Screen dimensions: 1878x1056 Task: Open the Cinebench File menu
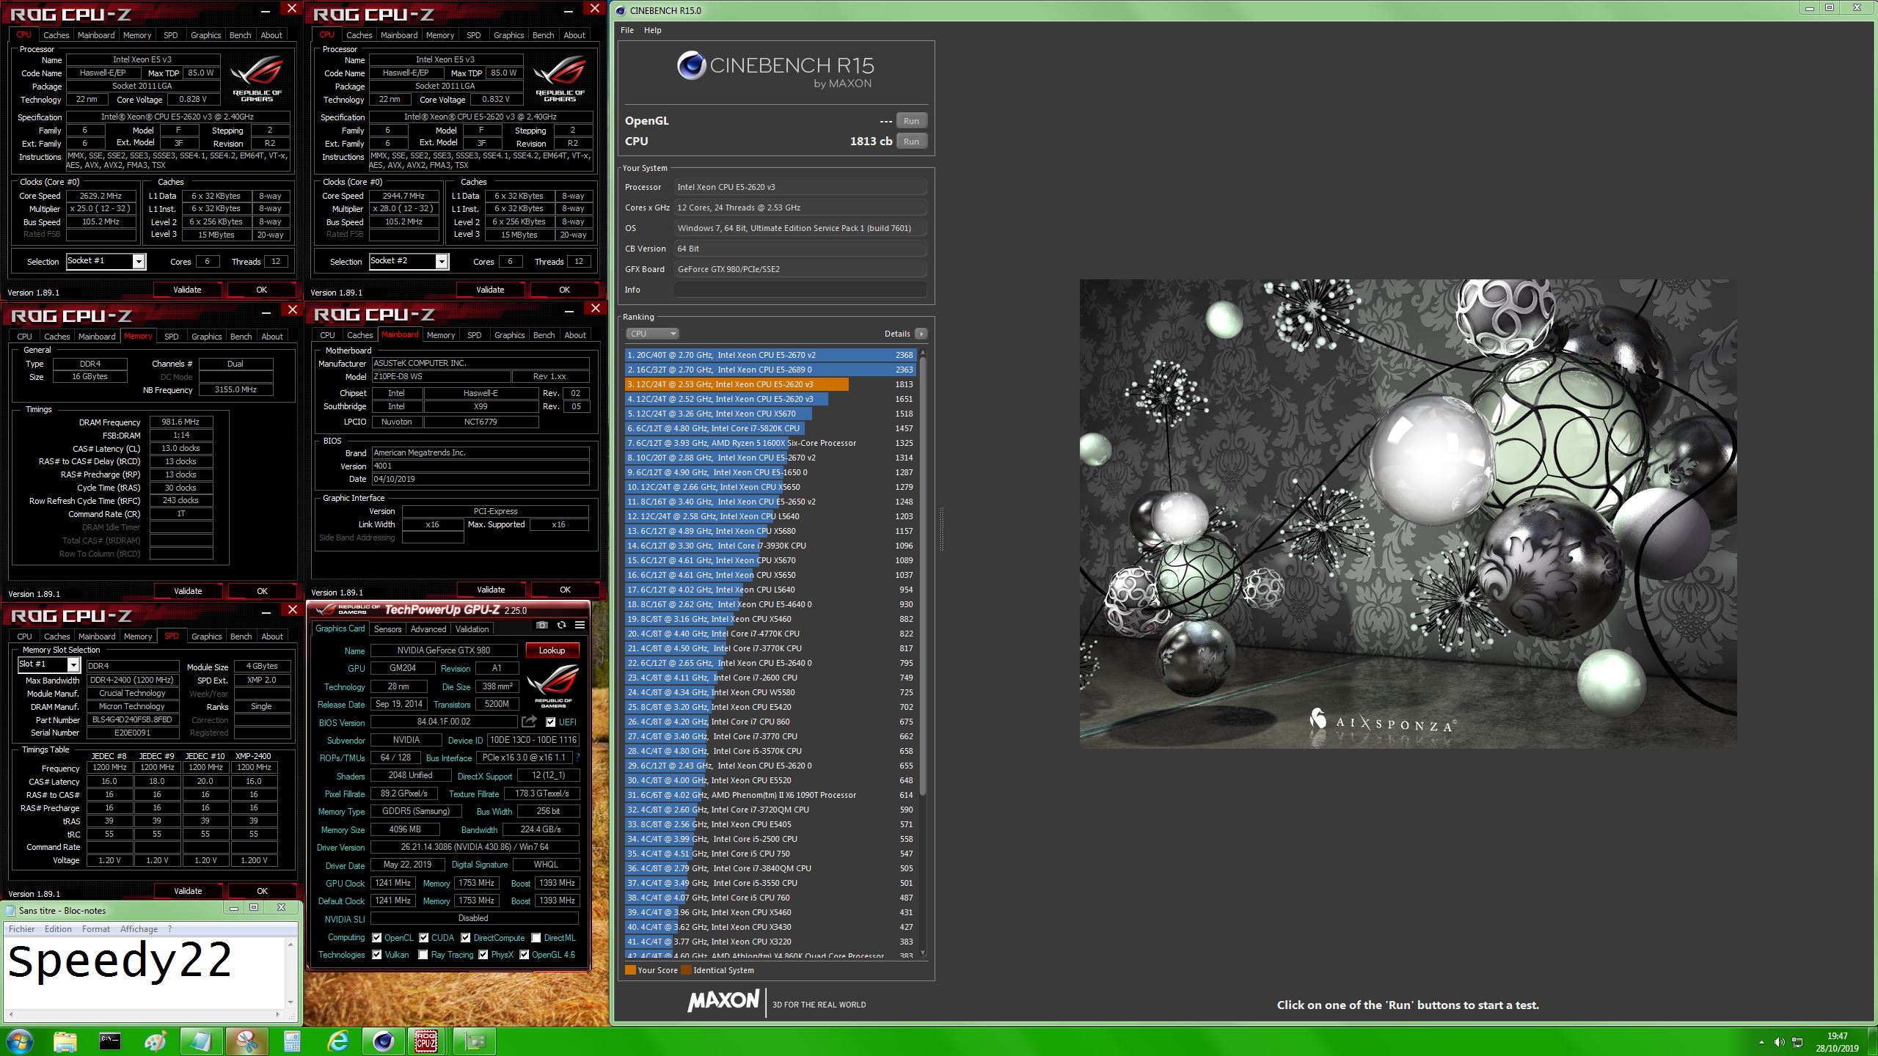click(627, 30)
